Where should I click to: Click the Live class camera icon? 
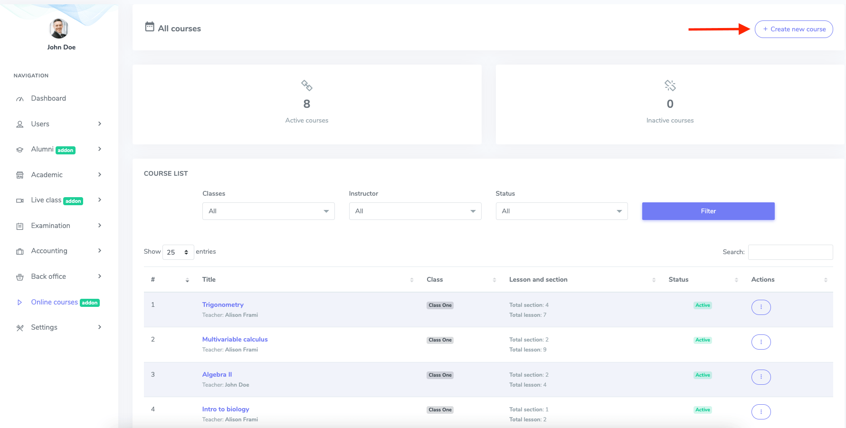[20, 200]
